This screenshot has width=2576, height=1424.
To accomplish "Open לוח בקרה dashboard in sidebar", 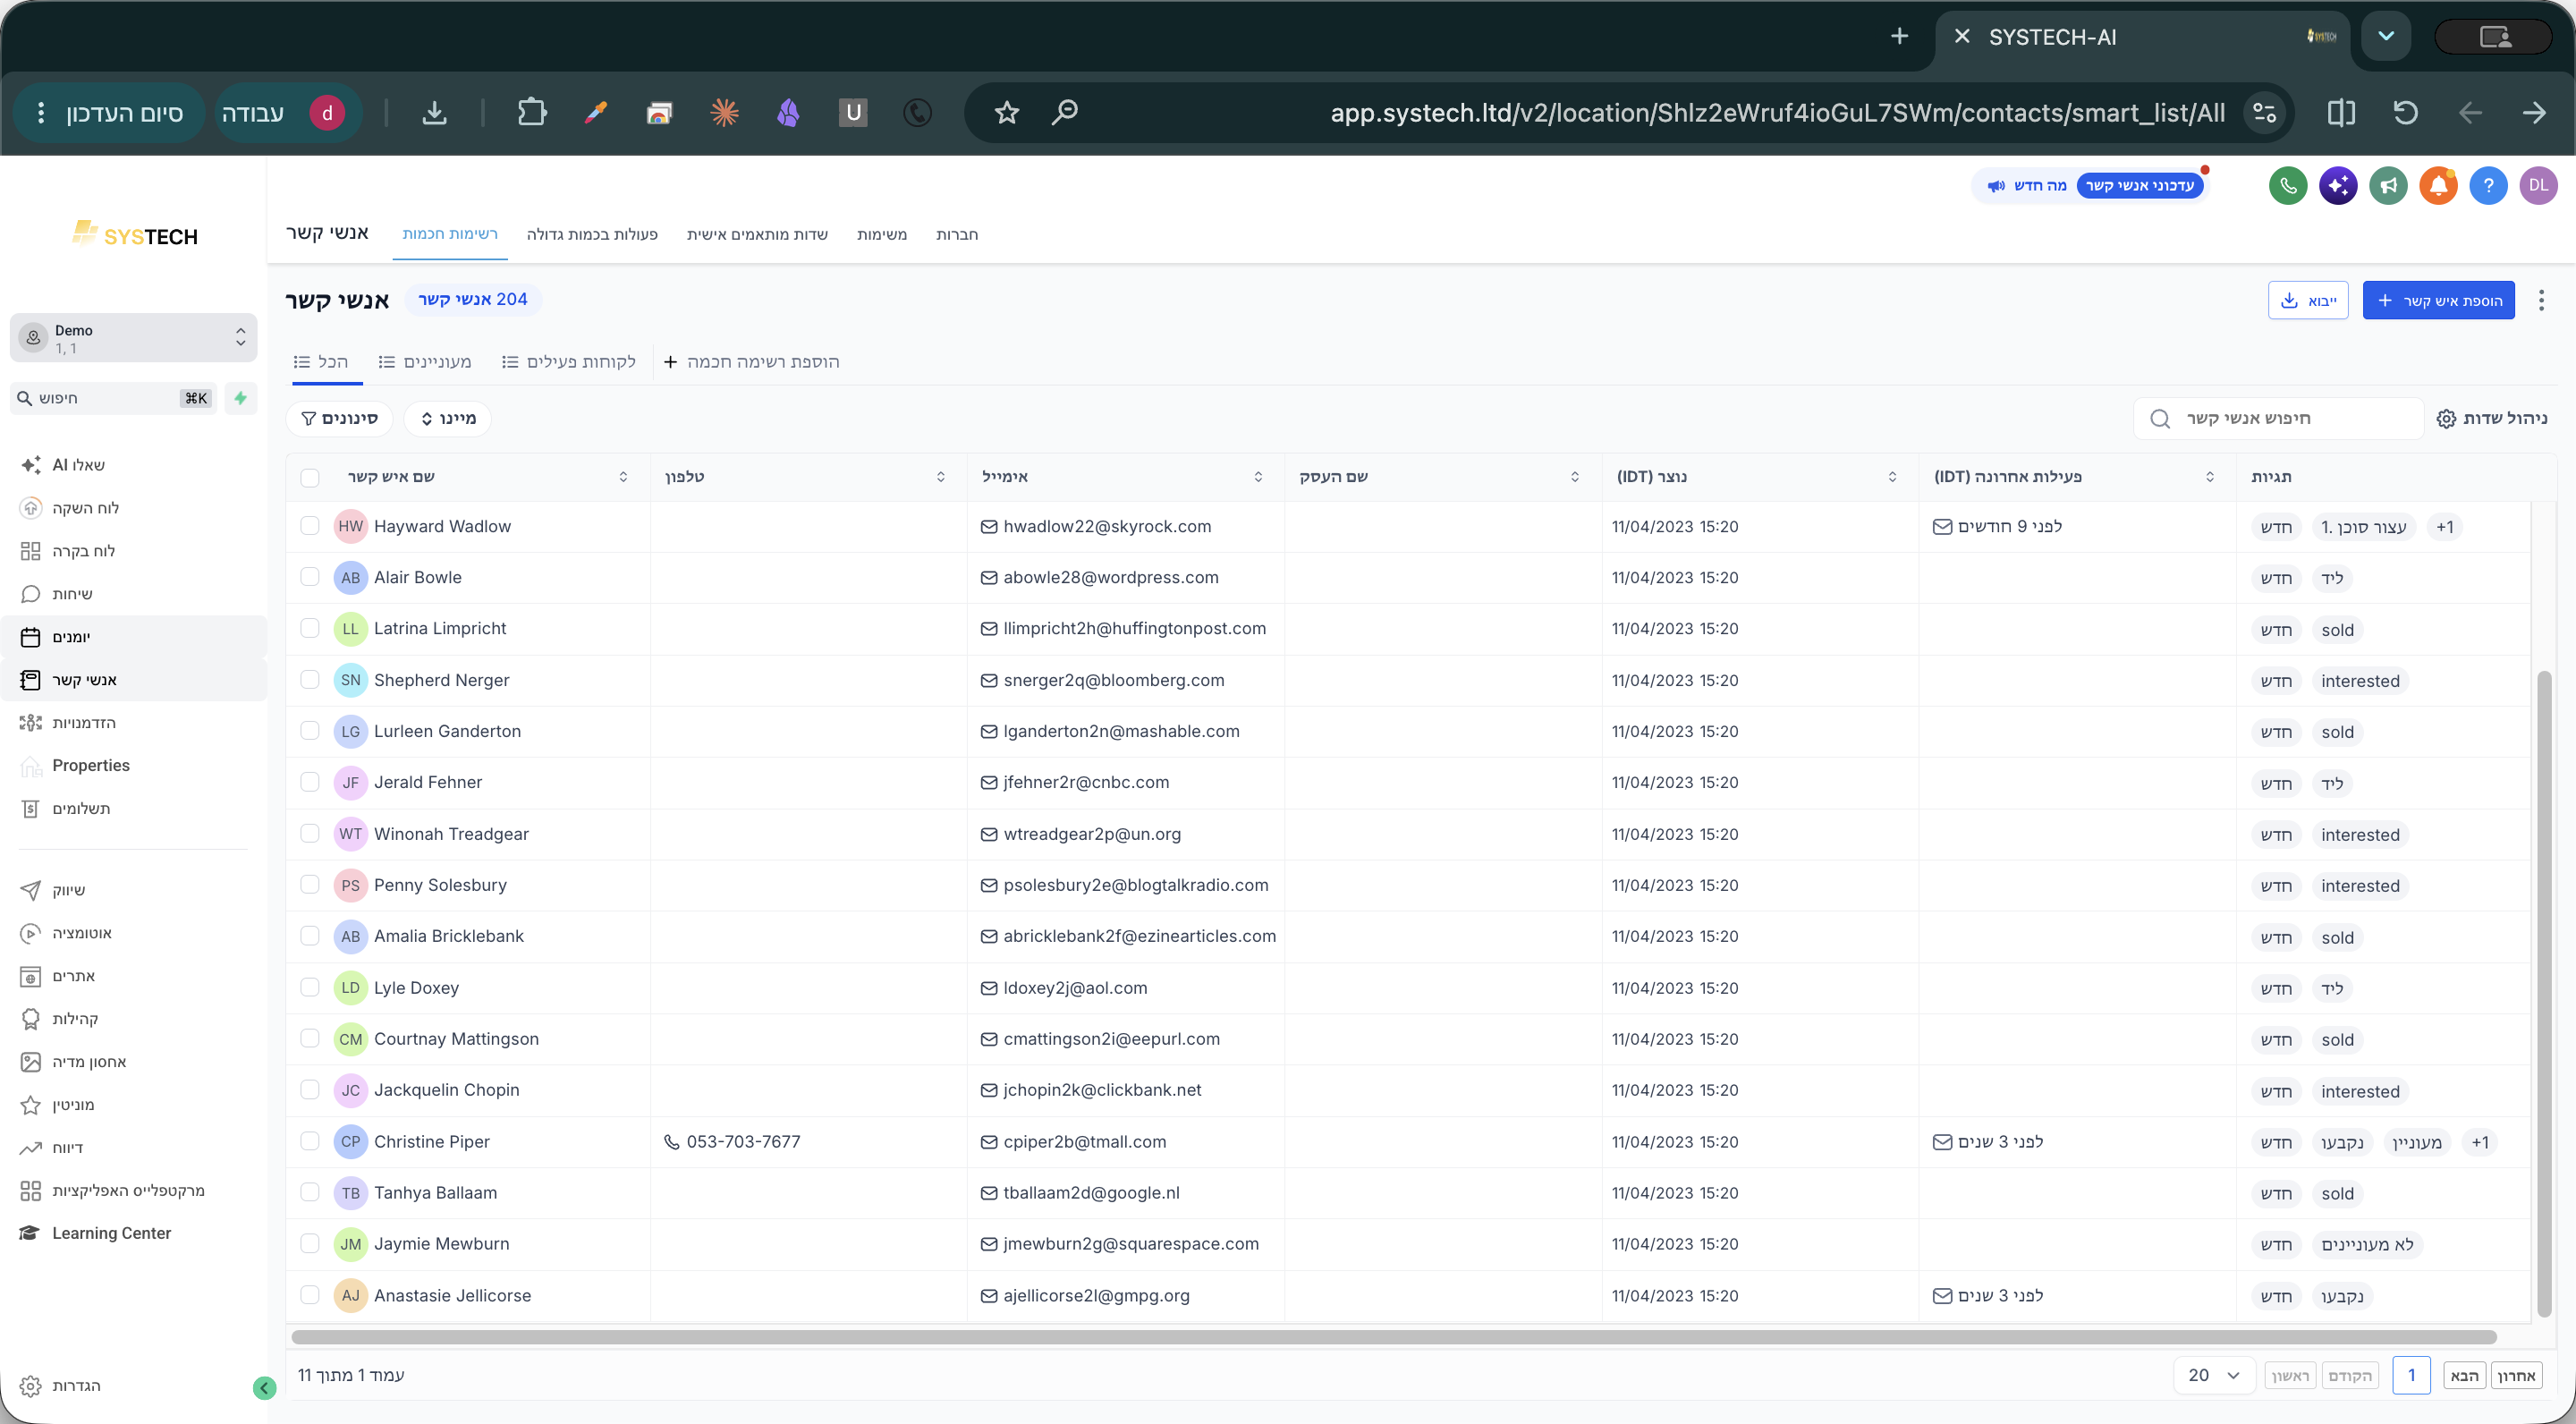I will pyautogui.click(x=83, y=551).
